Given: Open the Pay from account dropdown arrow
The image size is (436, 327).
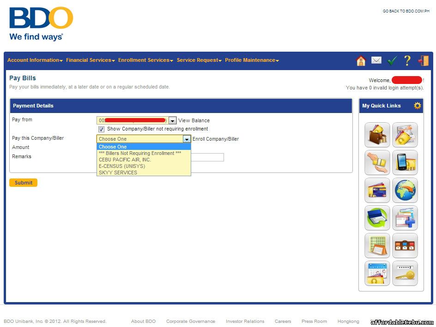Looking at the screenshot, I should [x=172, y=120].
